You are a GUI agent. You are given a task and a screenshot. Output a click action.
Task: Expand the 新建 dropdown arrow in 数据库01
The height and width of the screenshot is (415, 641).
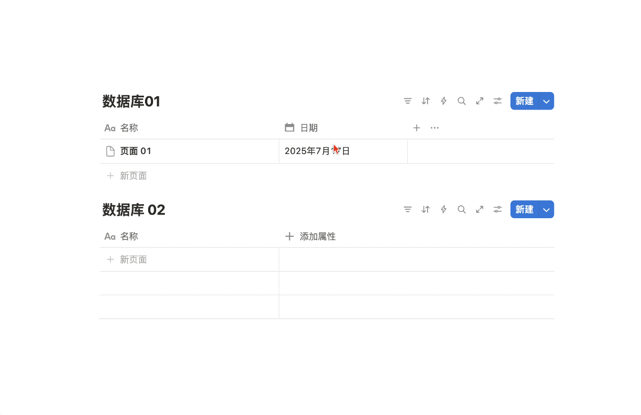pos(547,101)
